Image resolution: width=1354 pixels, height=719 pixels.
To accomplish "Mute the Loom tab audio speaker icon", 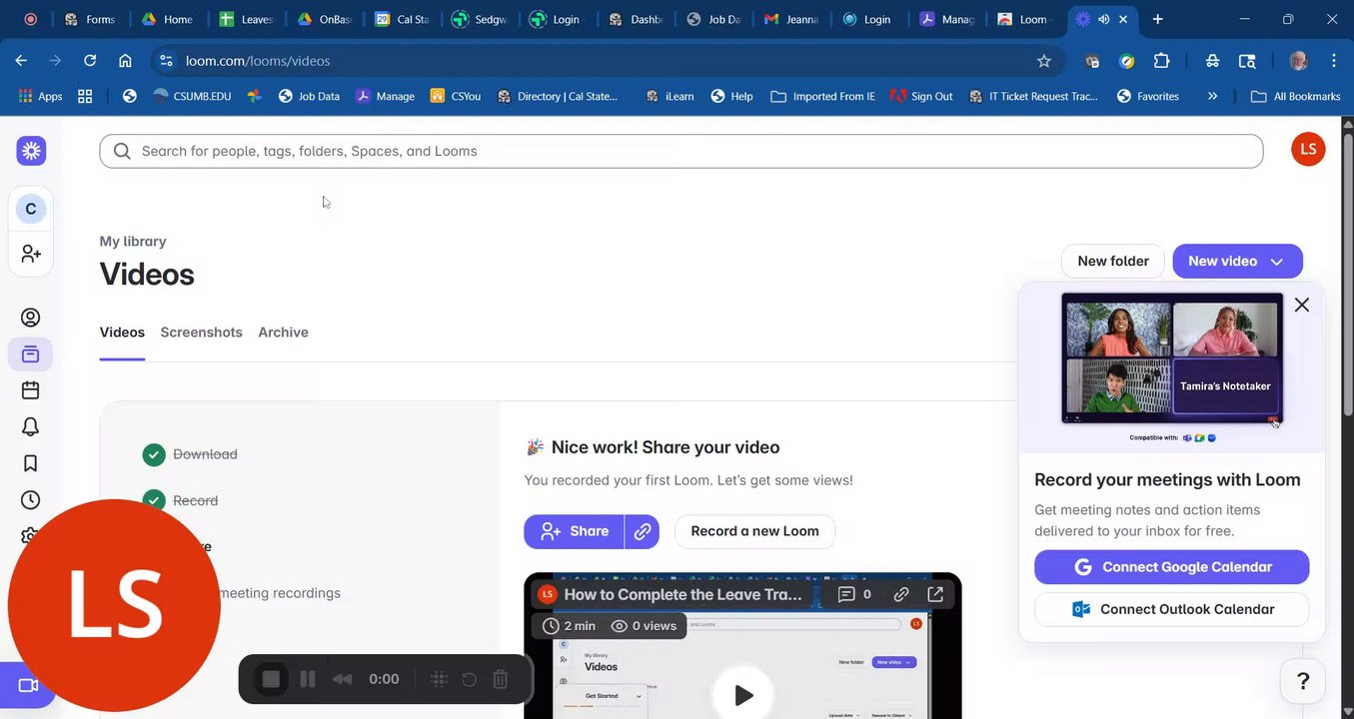I will click(x=1103, y=19).
